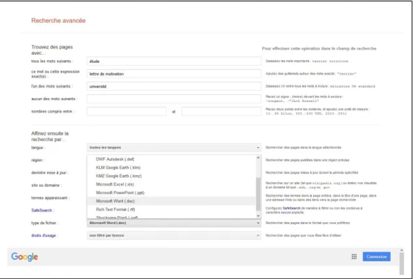This screenshot has width=417, height=279.
Task: Click the 'région :' label
Action: (38, 160)
